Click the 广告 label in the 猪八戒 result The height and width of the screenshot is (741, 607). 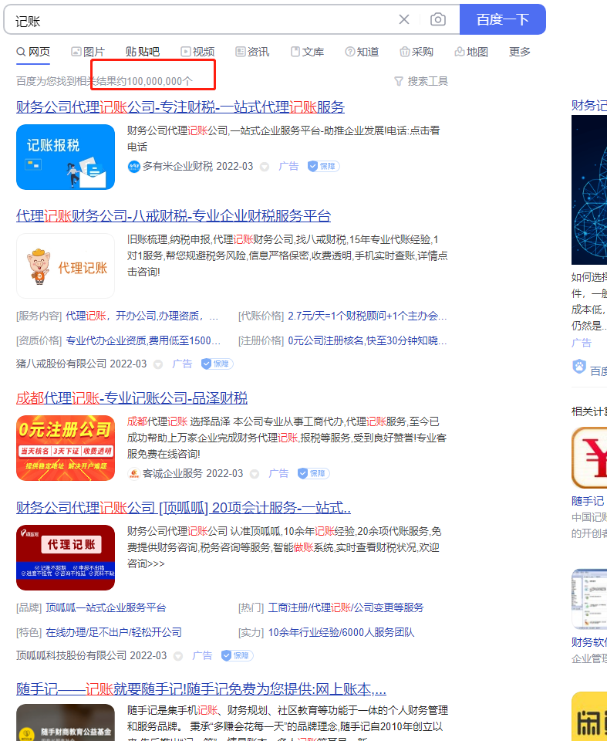(x=182, y=364)
